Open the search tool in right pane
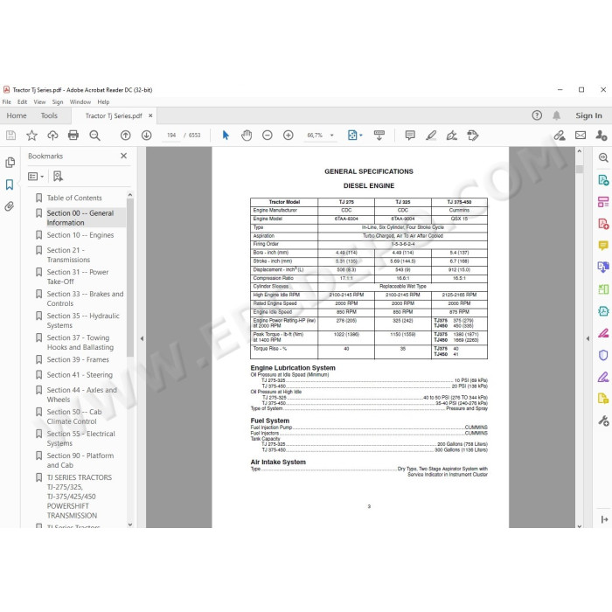This screenshot has width=612, height=612. 603,157
